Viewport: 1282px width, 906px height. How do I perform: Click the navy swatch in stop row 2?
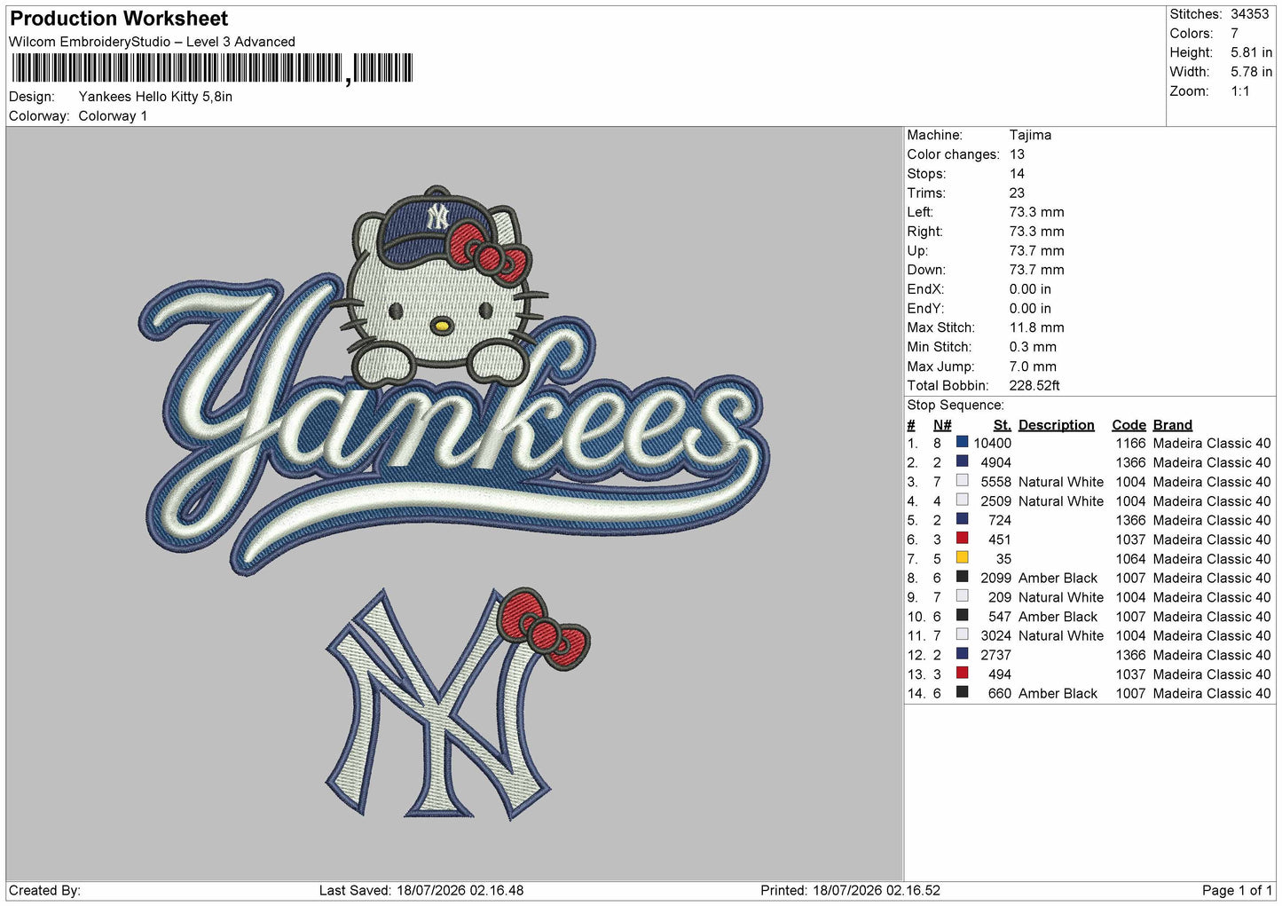962,461
